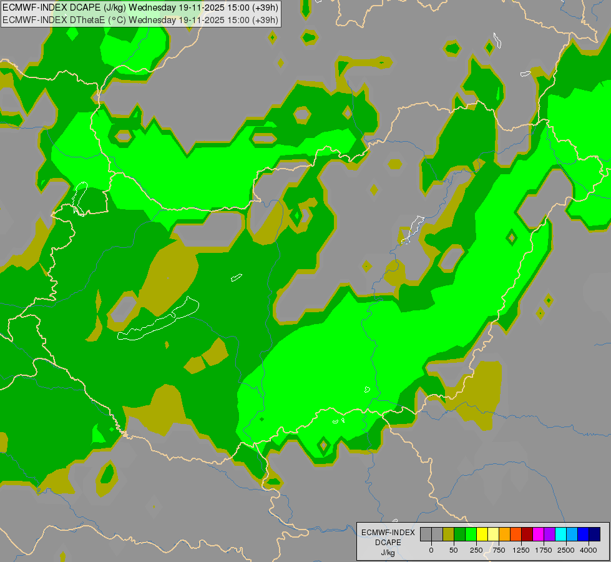
Task: Click the 1750 value on the legend scale
Action: point(544,550)
